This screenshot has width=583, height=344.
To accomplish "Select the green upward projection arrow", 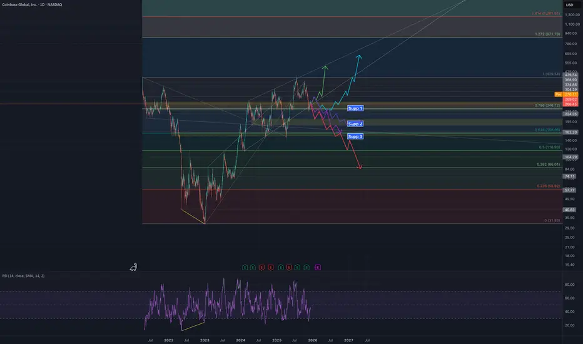I will pos(323,80).
